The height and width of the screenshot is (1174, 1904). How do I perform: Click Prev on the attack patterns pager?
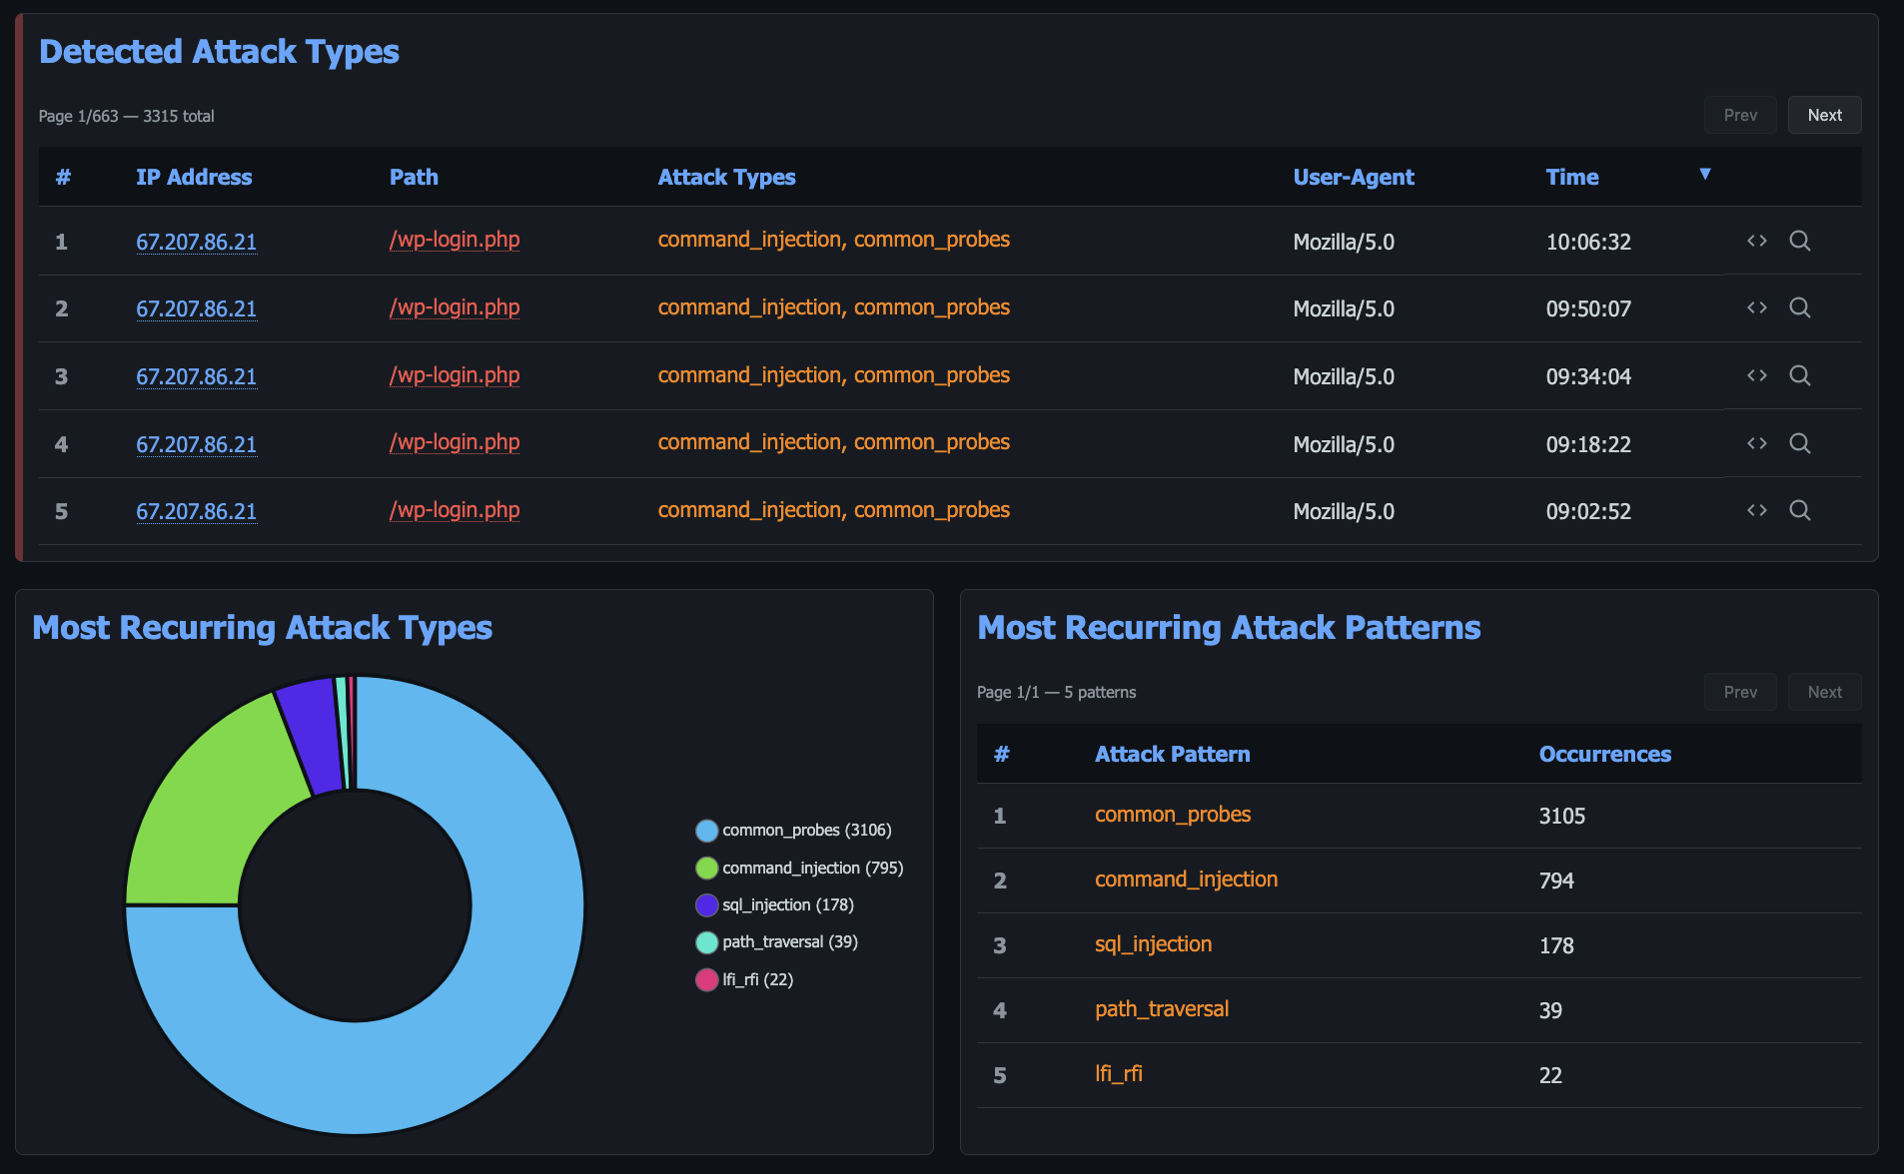click(1740, 691)
